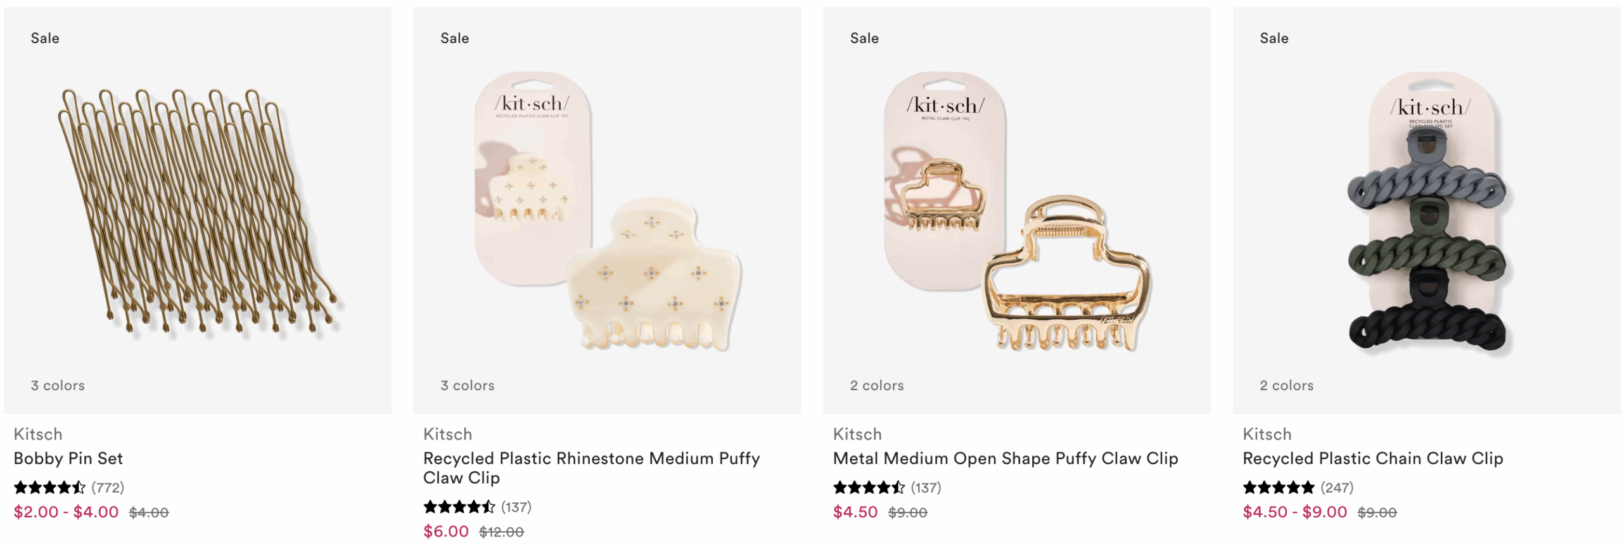Click the Bobby Pin Set product title
This screenshot has height=544, width=1622.
(68, 459)
